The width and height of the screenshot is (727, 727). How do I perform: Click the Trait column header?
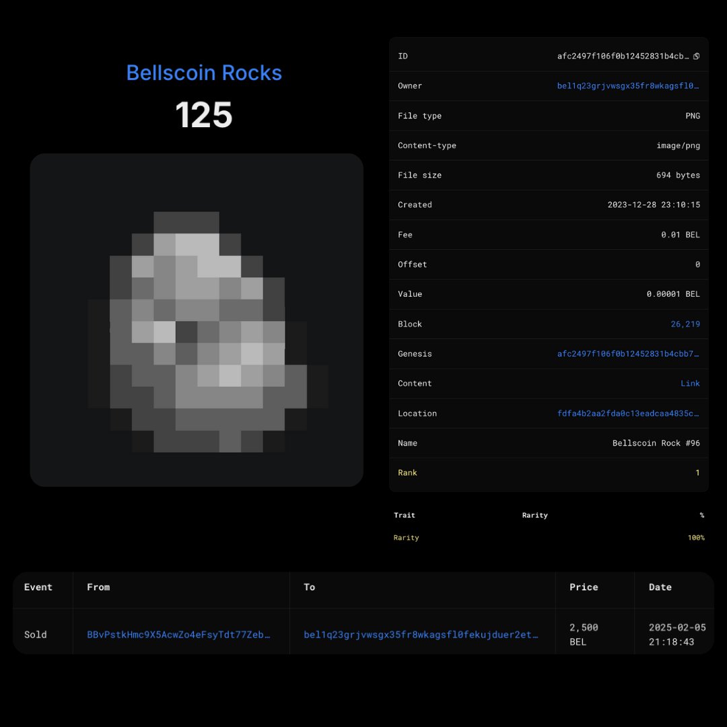pyautogui.click(x=405, y=515)
